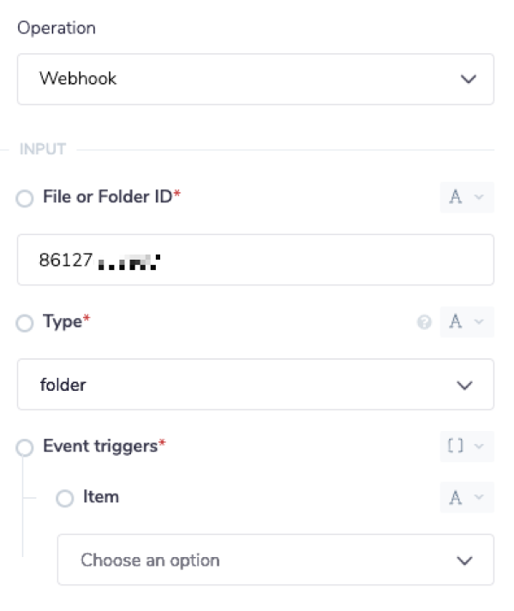Screen dimensions: 514x611
Task: Open the Item data type selector
Action: (x=466, y=496)
